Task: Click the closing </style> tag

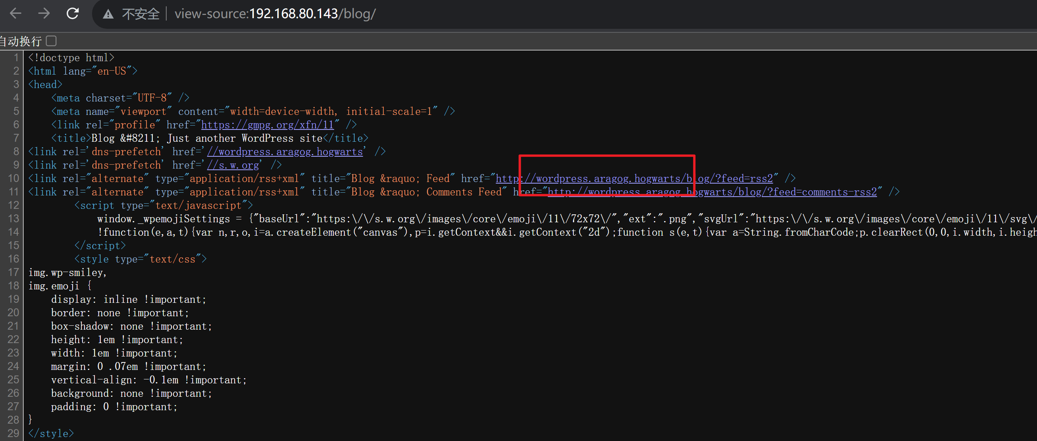Action: coord(51,433)
